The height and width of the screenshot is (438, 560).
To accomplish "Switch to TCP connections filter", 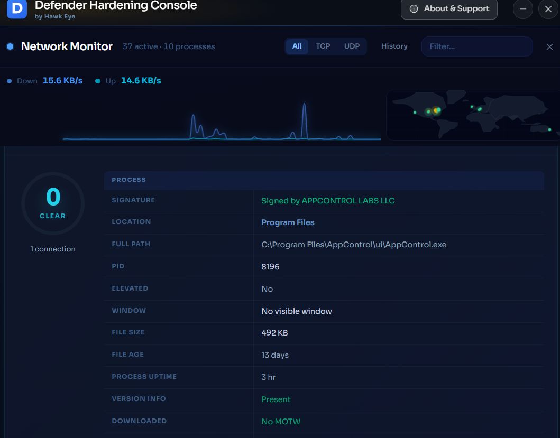I will [323, 46].
